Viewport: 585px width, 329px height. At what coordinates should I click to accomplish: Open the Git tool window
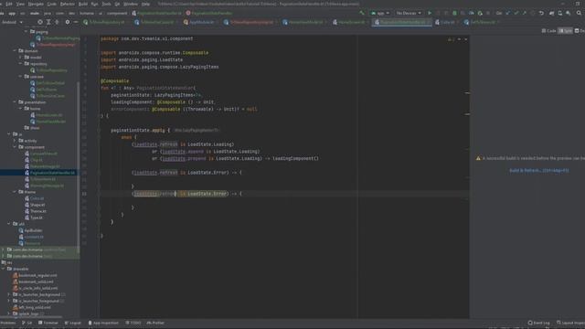pyautogui.click(x=27, y=323)
